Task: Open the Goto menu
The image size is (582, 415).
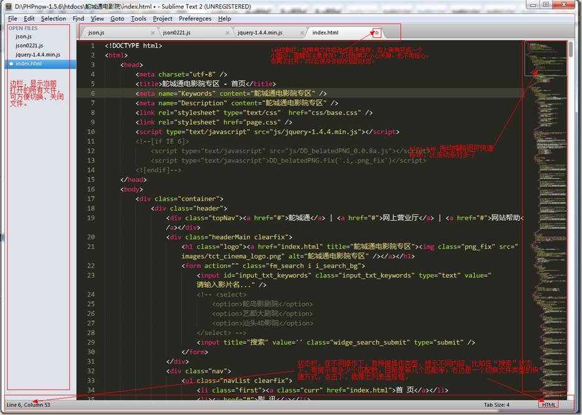Action: (x=118, y=18)
